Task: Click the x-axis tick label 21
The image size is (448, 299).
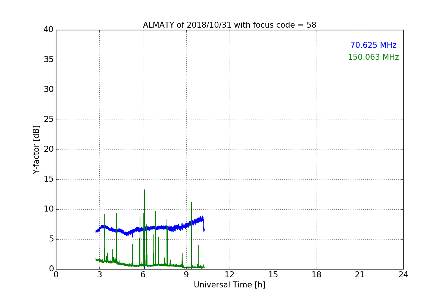Action: [360, 274]
